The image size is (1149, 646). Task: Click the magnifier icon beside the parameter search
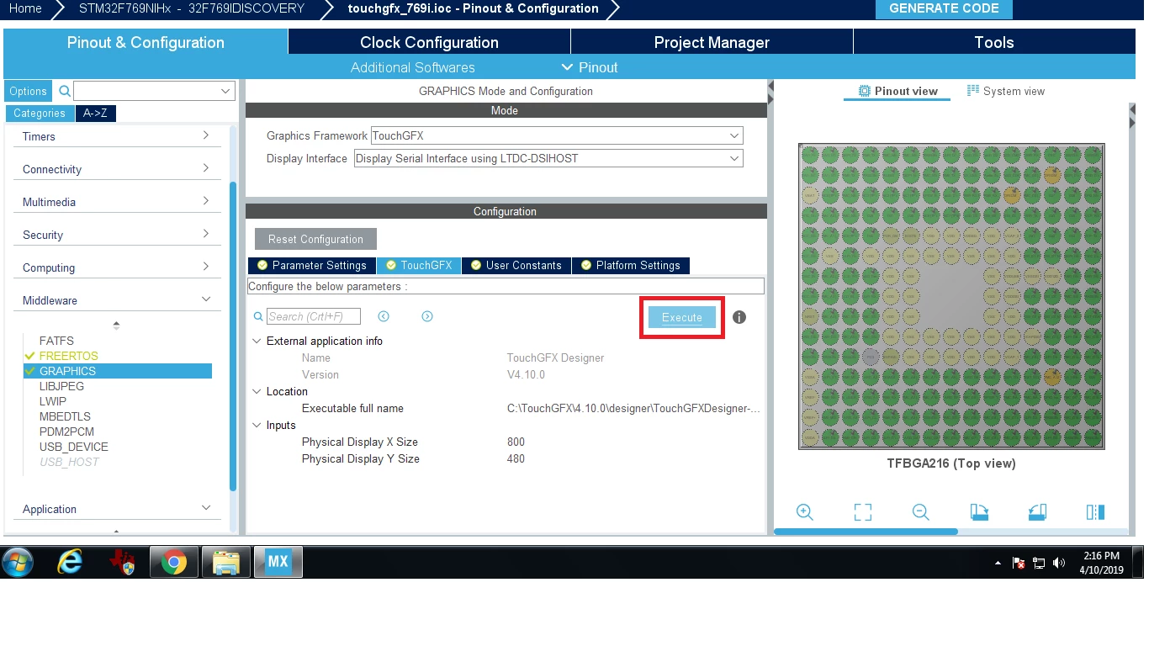(258, 317)
